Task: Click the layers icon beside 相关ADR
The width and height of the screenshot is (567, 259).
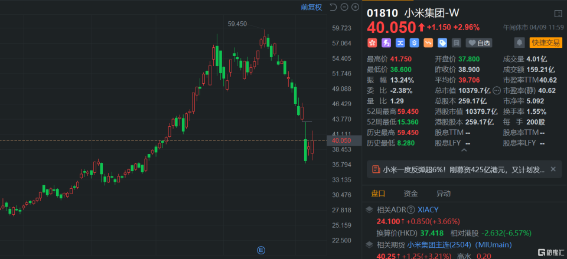Action: [370, 210]
